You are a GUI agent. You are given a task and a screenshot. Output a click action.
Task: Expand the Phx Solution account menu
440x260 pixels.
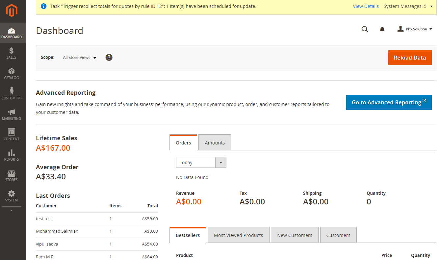tap(415, 29)
